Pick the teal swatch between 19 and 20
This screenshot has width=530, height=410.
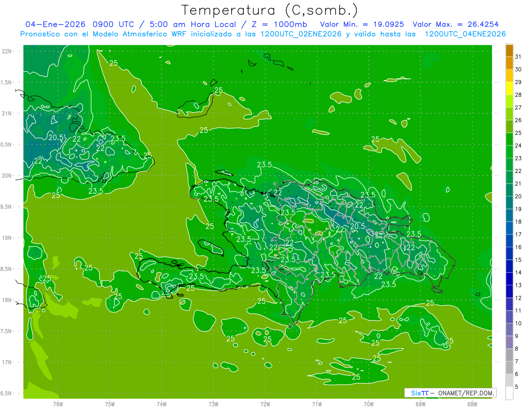click(x=509, y=203)
